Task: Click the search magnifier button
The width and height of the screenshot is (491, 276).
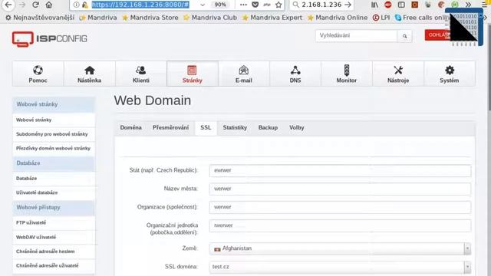Action: pos(404,36)
